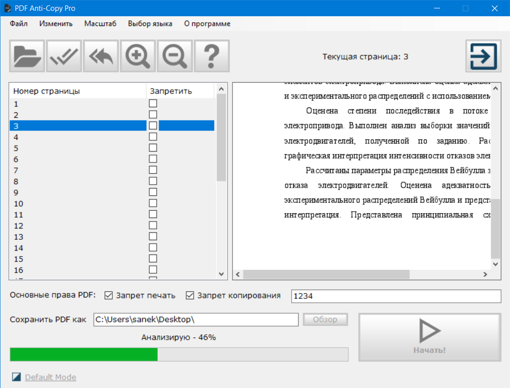The image size is (510, 388).
Task: Click the password field containing 1234
Action: coord(396,296)
